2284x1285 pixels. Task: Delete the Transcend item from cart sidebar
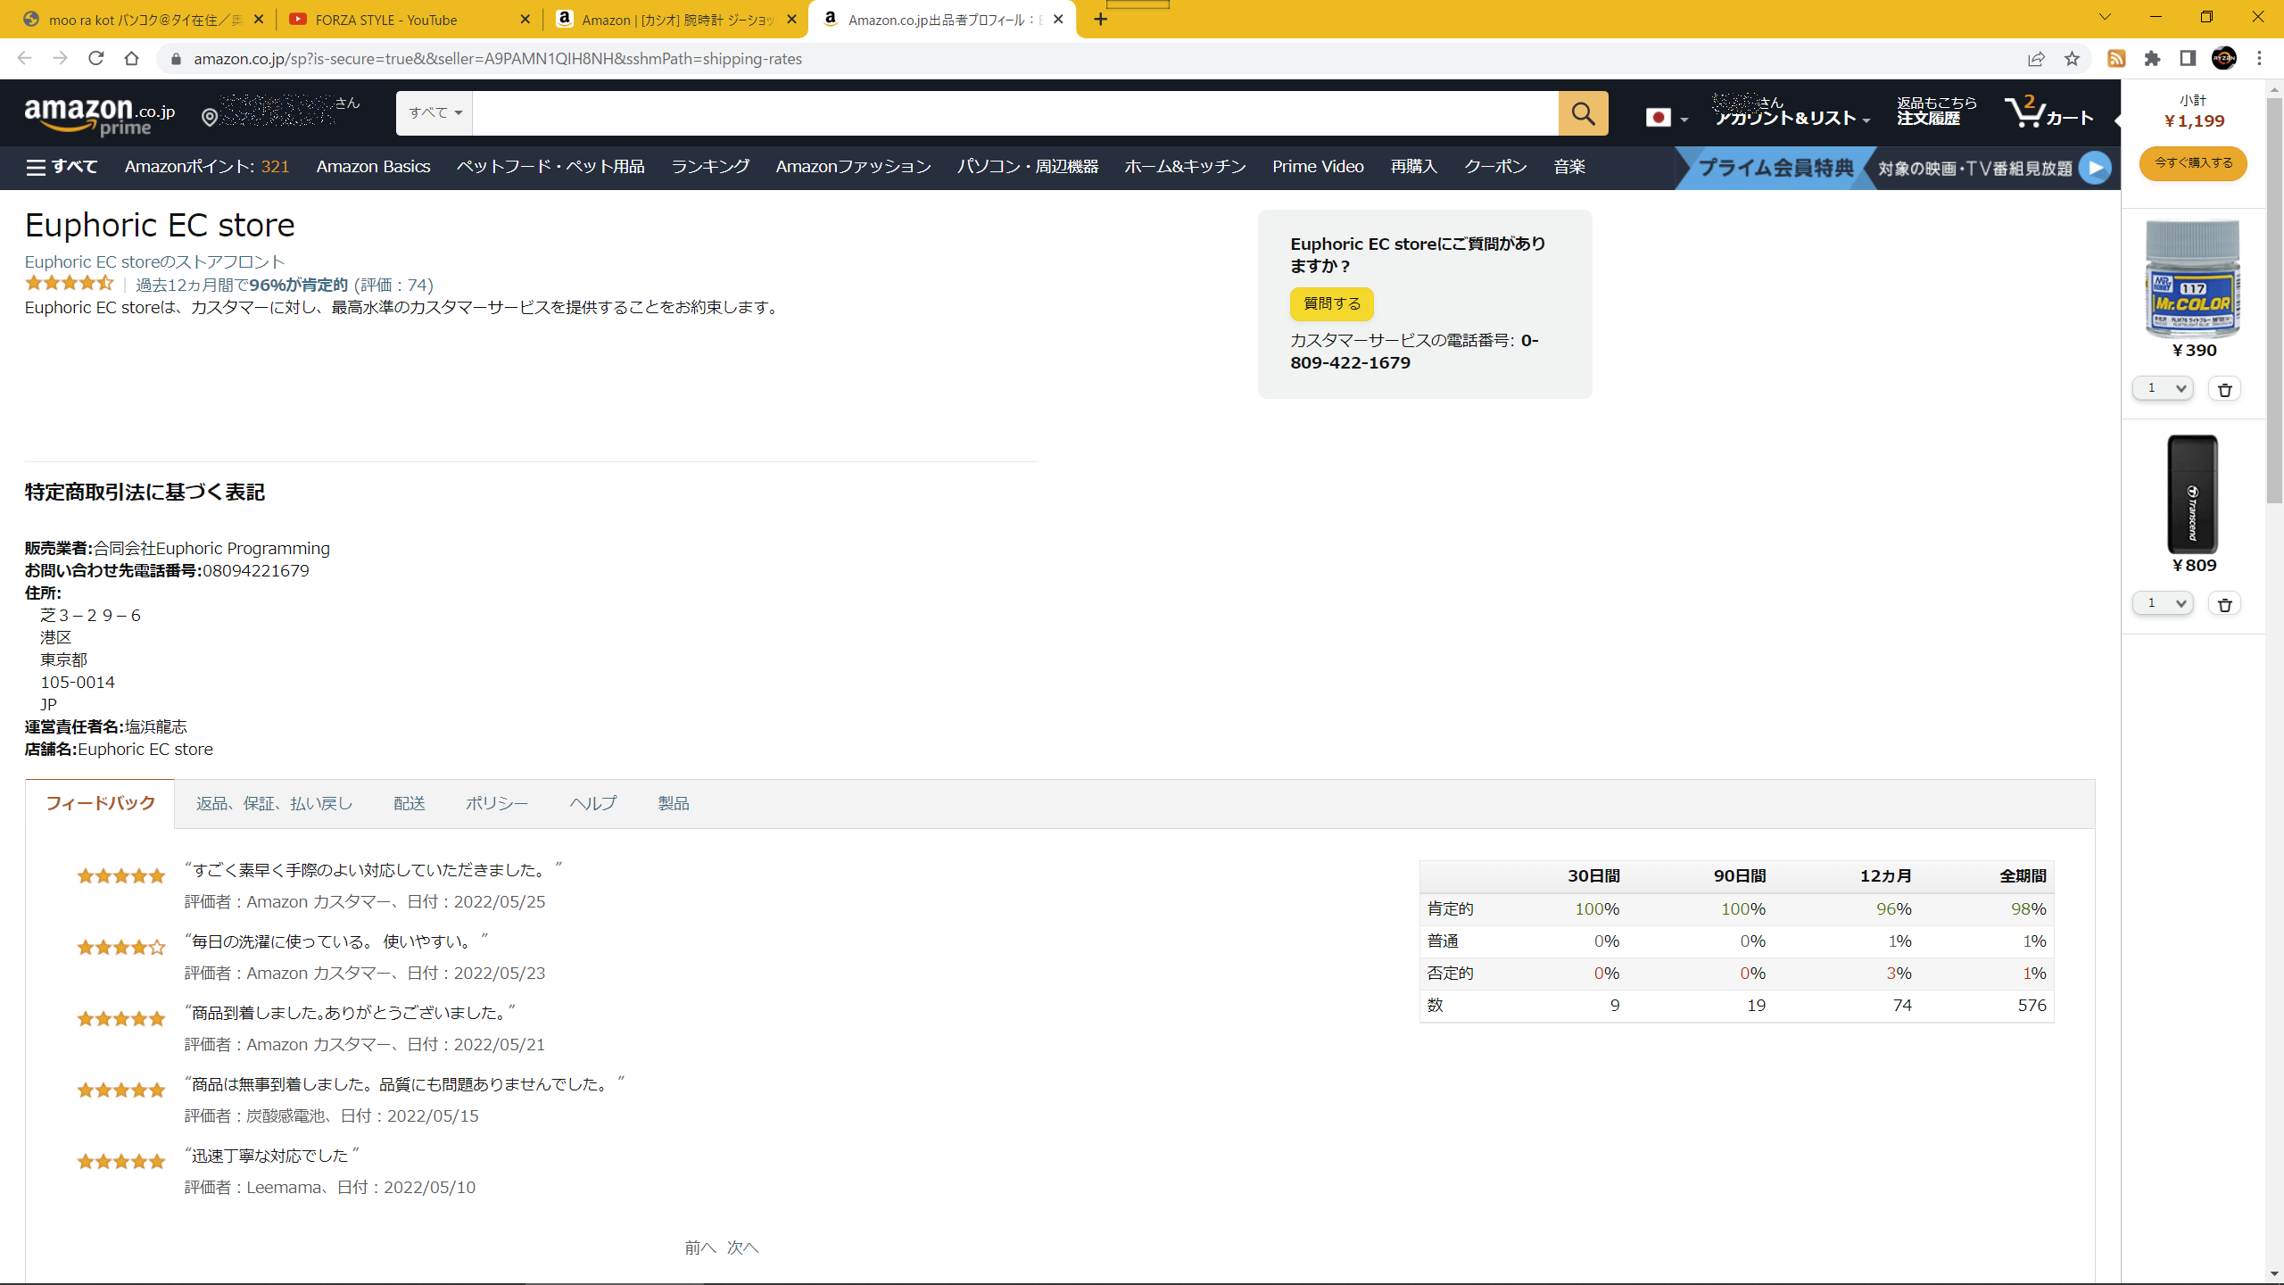tap(2224, 604)
